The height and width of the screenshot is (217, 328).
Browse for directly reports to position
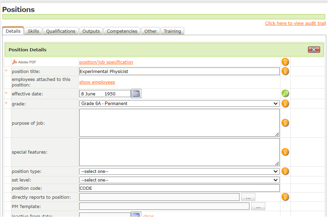(x=248, y=197)
